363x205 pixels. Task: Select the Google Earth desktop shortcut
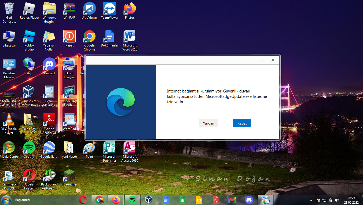point(49,150)
